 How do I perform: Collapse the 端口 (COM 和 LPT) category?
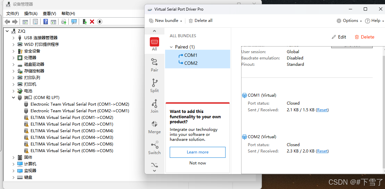[x=14, y=97]
